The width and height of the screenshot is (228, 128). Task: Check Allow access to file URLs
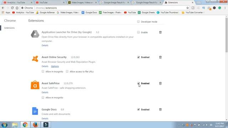point(67,71)
